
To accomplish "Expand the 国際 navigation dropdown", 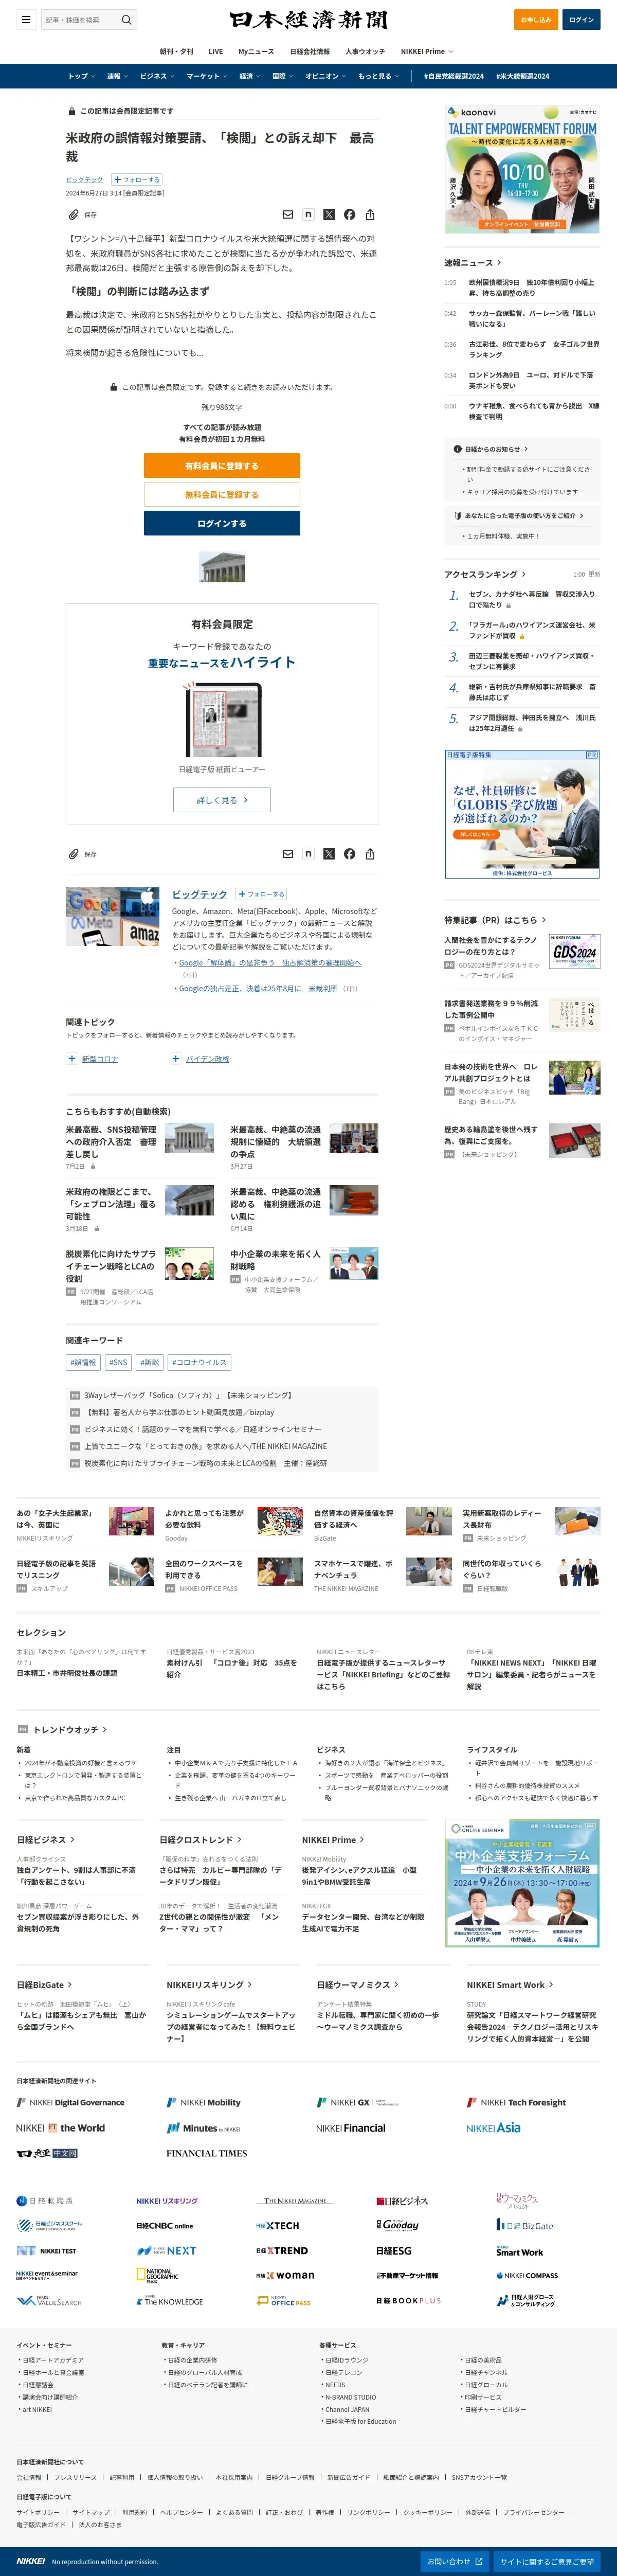I will click(x=283, y=76).
